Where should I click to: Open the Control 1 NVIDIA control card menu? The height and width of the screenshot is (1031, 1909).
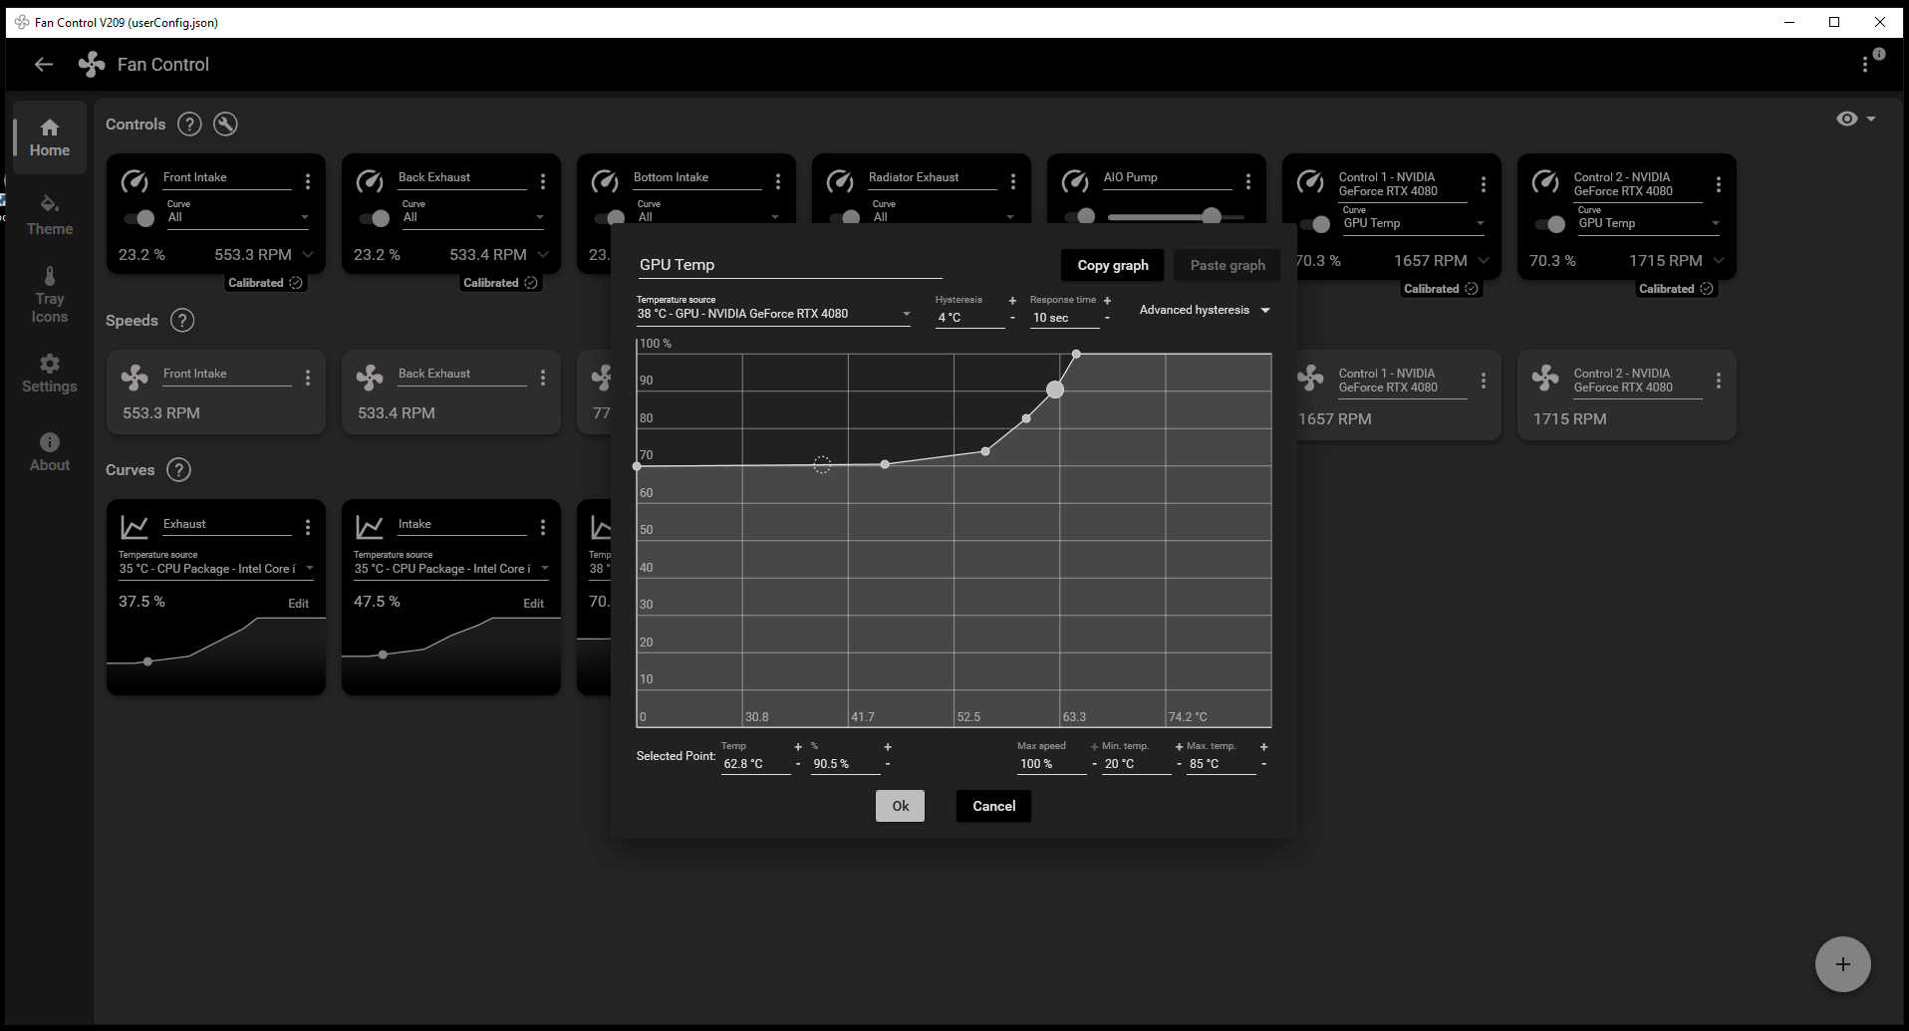(1484, 184)
